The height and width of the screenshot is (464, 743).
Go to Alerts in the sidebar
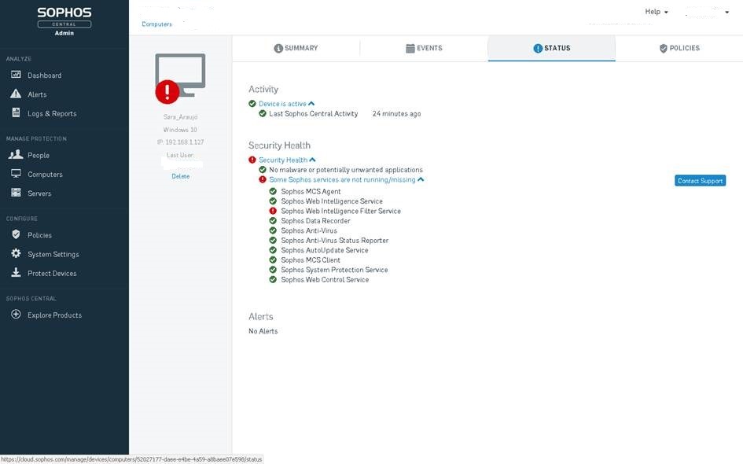point(37,94)
